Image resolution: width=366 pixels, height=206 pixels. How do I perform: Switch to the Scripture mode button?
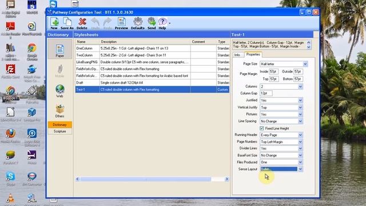pyautogui.click(x=59, y=131)
